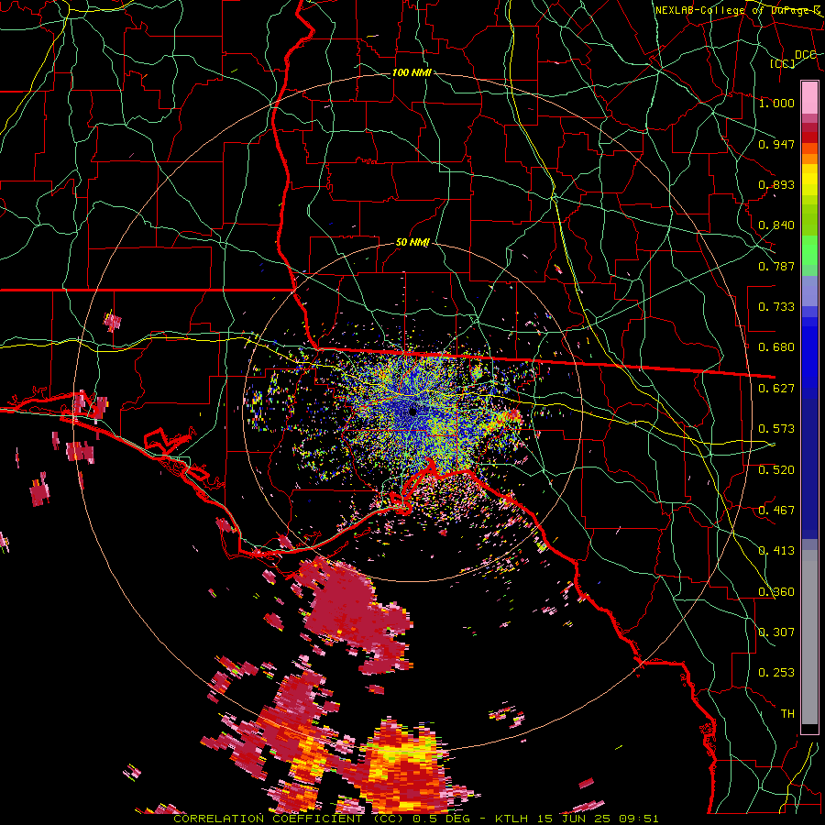Click the 09:51 time in caption
The width and height of the screenshot is (825, 825).
click(637, 819)
